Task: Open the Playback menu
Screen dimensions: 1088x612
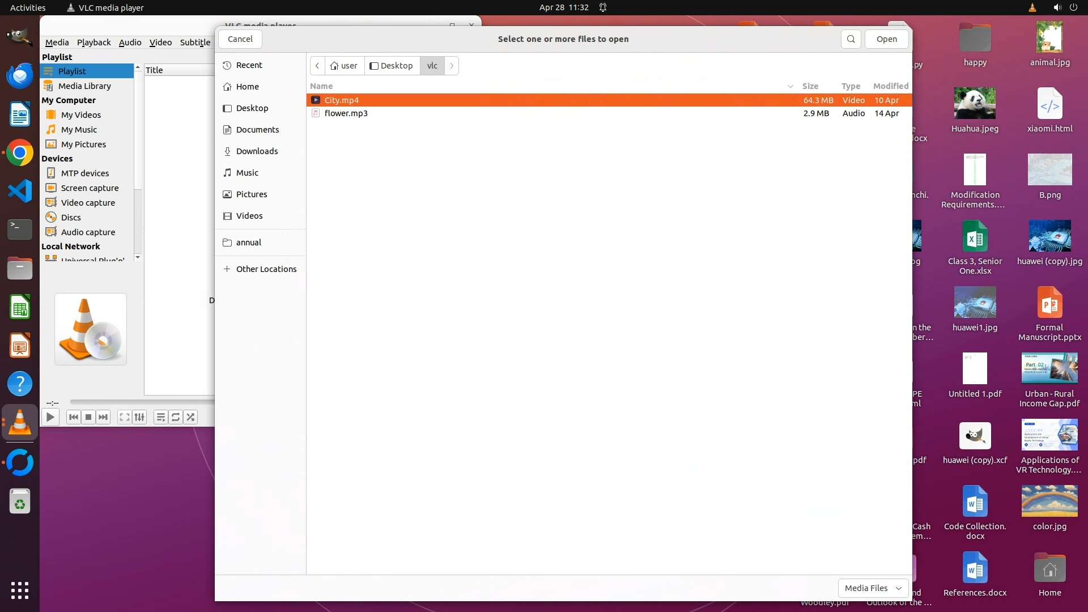Action: 93,42
